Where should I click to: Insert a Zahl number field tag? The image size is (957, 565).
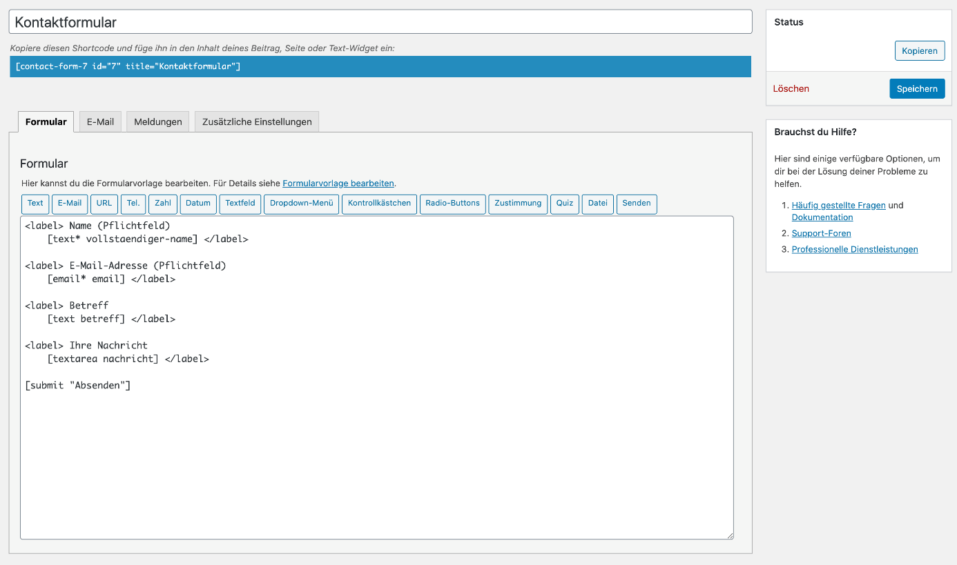163,204
